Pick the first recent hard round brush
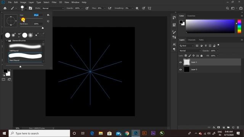Viewport: 244px width, 137px height. (8, 35)
